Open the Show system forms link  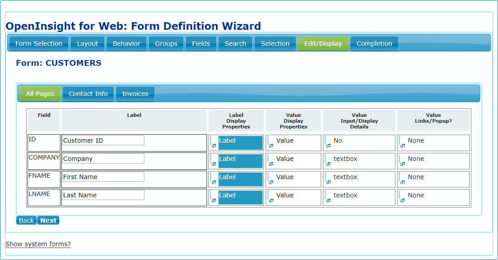(38, 244)
